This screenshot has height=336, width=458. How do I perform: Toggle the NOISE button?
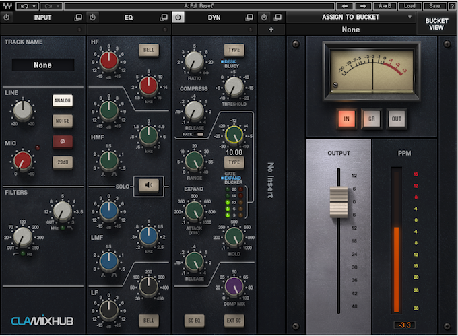pos(63,121)
